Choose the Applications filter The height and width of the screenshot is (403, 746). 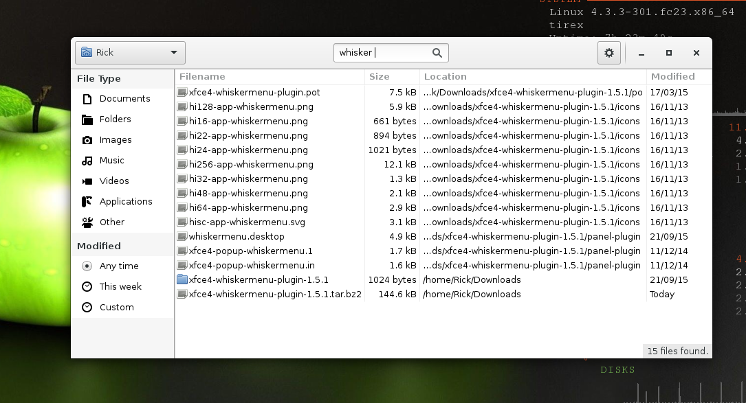coord(125,202)
